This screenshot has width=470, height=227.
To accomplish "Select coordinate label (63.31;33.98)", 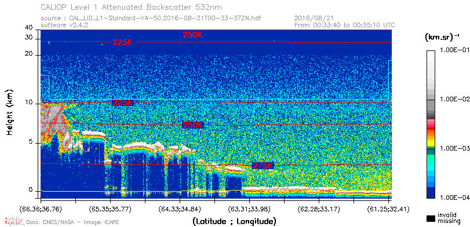I will tap(249, 209).
